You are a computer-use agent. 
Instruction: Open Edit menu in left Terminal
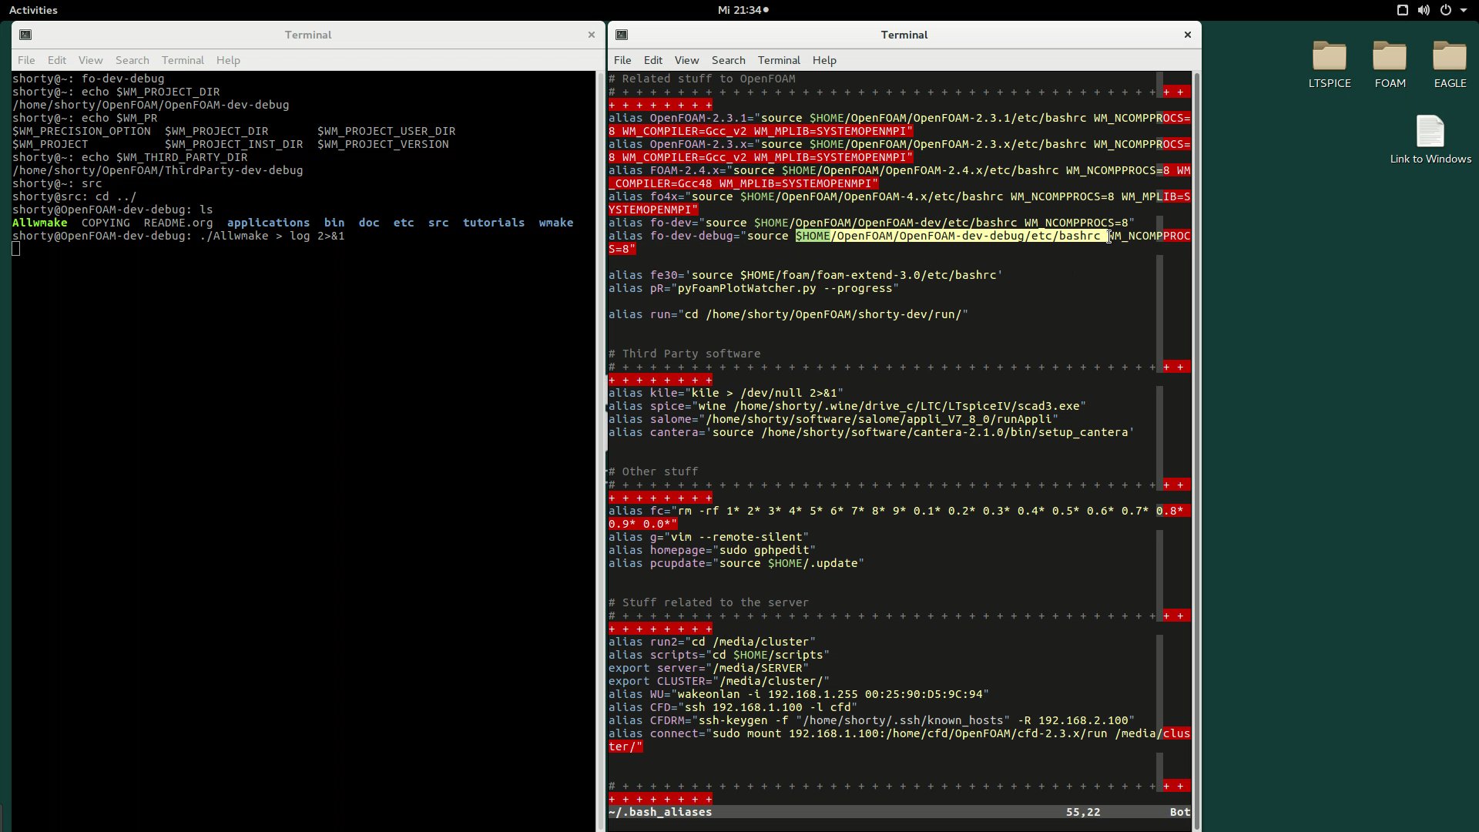pos(57,60)
